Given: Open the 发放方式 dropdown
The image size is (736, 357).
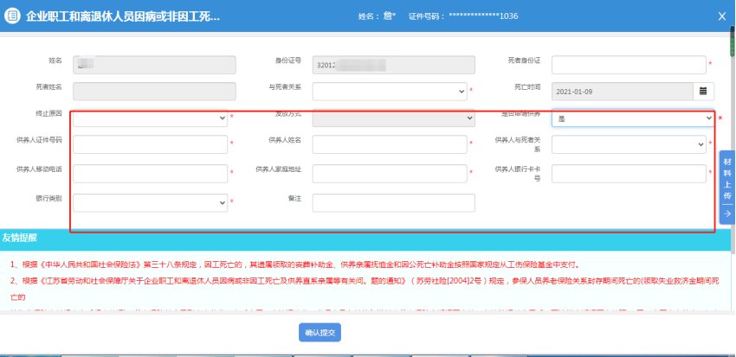Looking at the screenshot, I should (x=393, y=118).
